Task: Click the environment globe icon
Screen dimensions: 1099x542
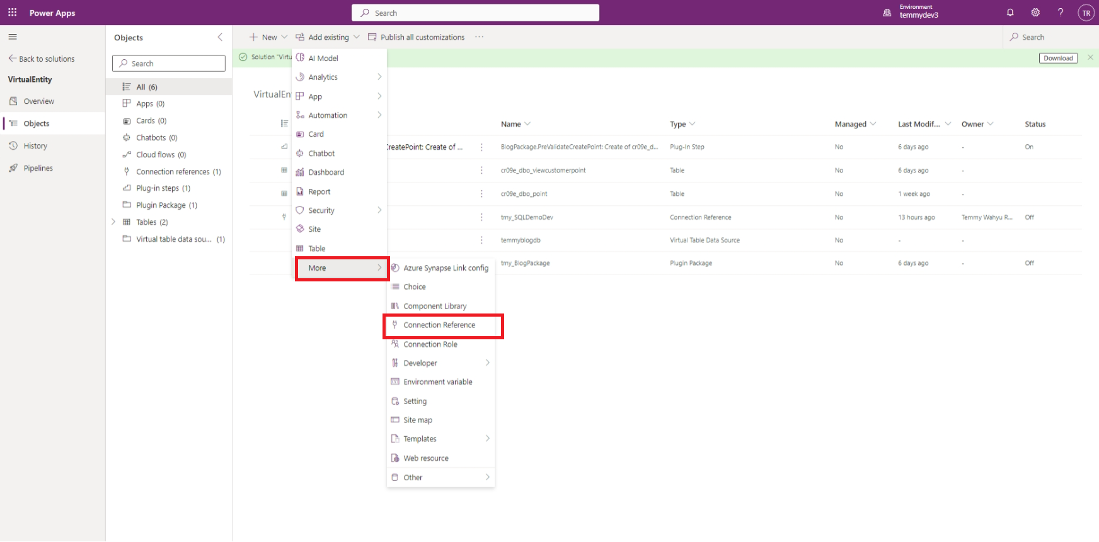Action: tap(887, 13)
